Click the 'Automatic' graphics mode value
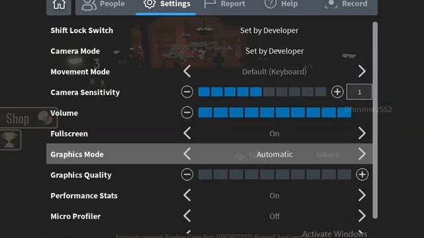The height and width of the screenshot is (238, 424). [x=274, y=154]
